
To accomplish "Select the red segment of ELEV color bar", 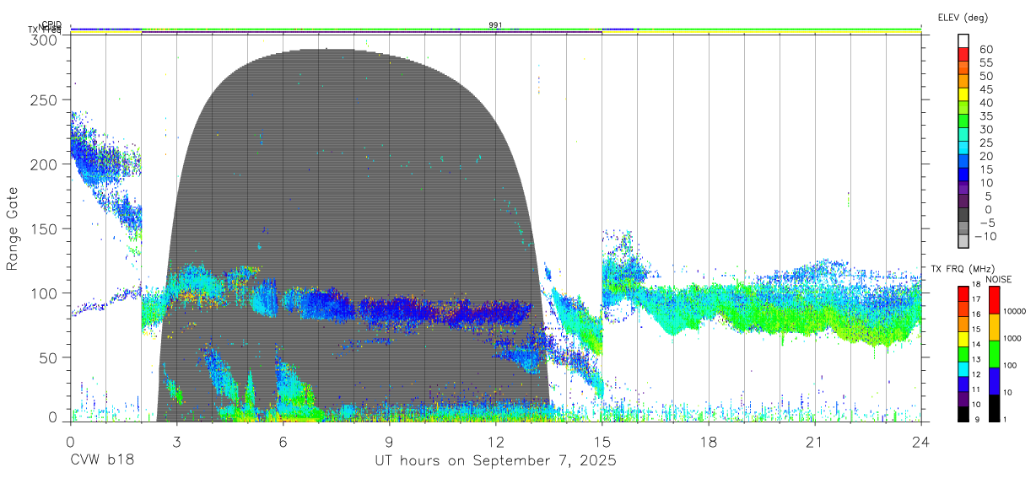I will pos(964,54).
